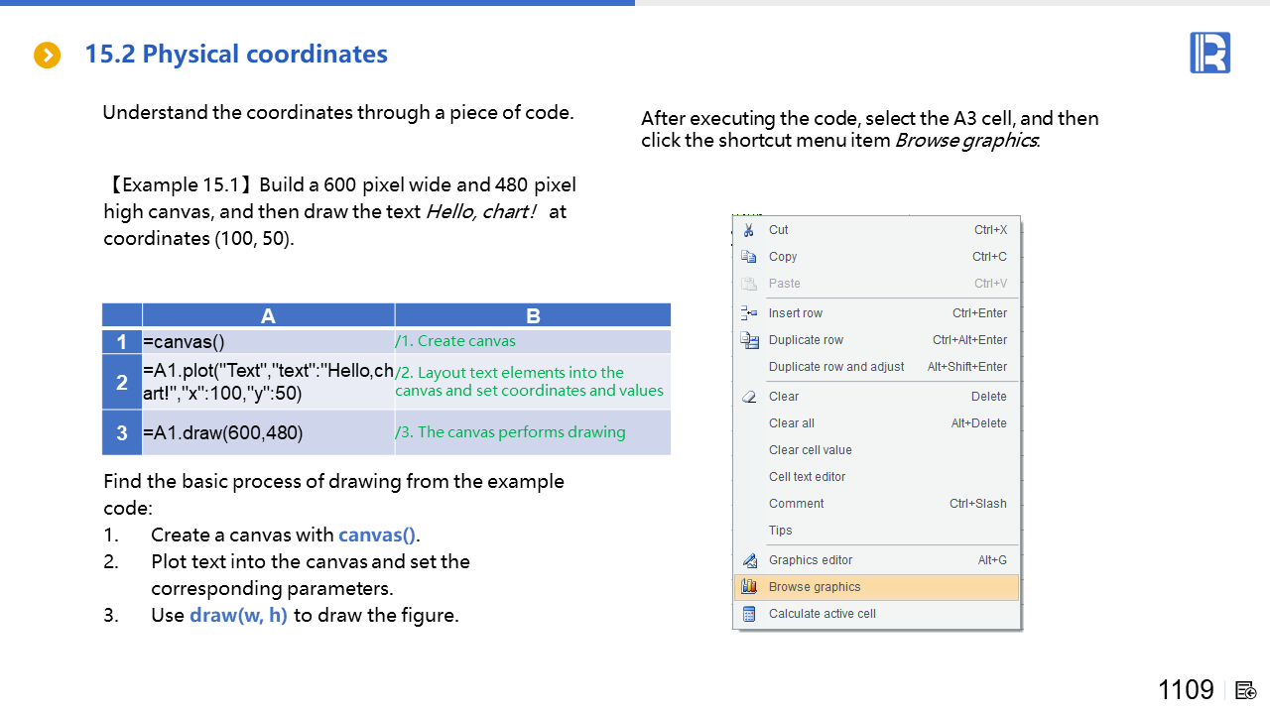Click the slide list icon beside 1109
The width and height of the screenshot is (1270, 714).
pyautogui.click(x=1246, y=690)
